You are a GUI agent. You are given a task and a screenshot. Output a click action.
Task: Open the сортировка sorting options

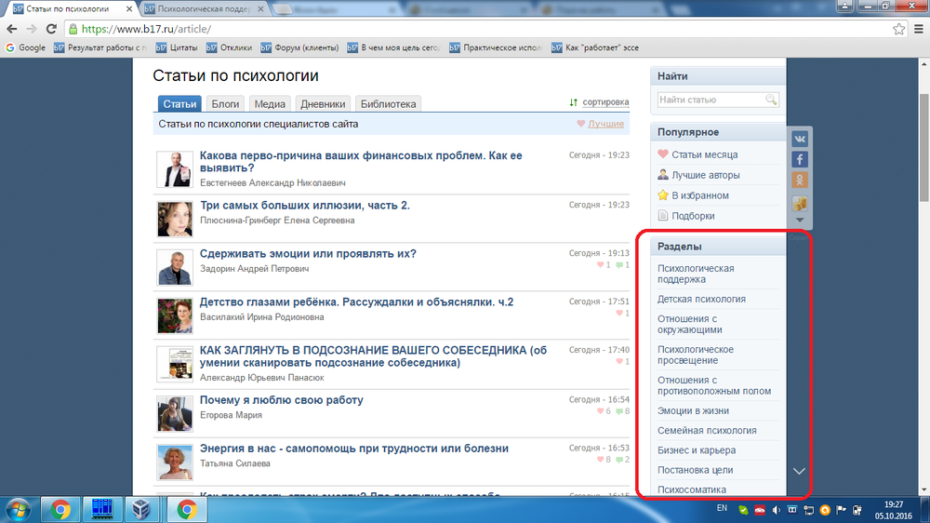pos(599,102)
